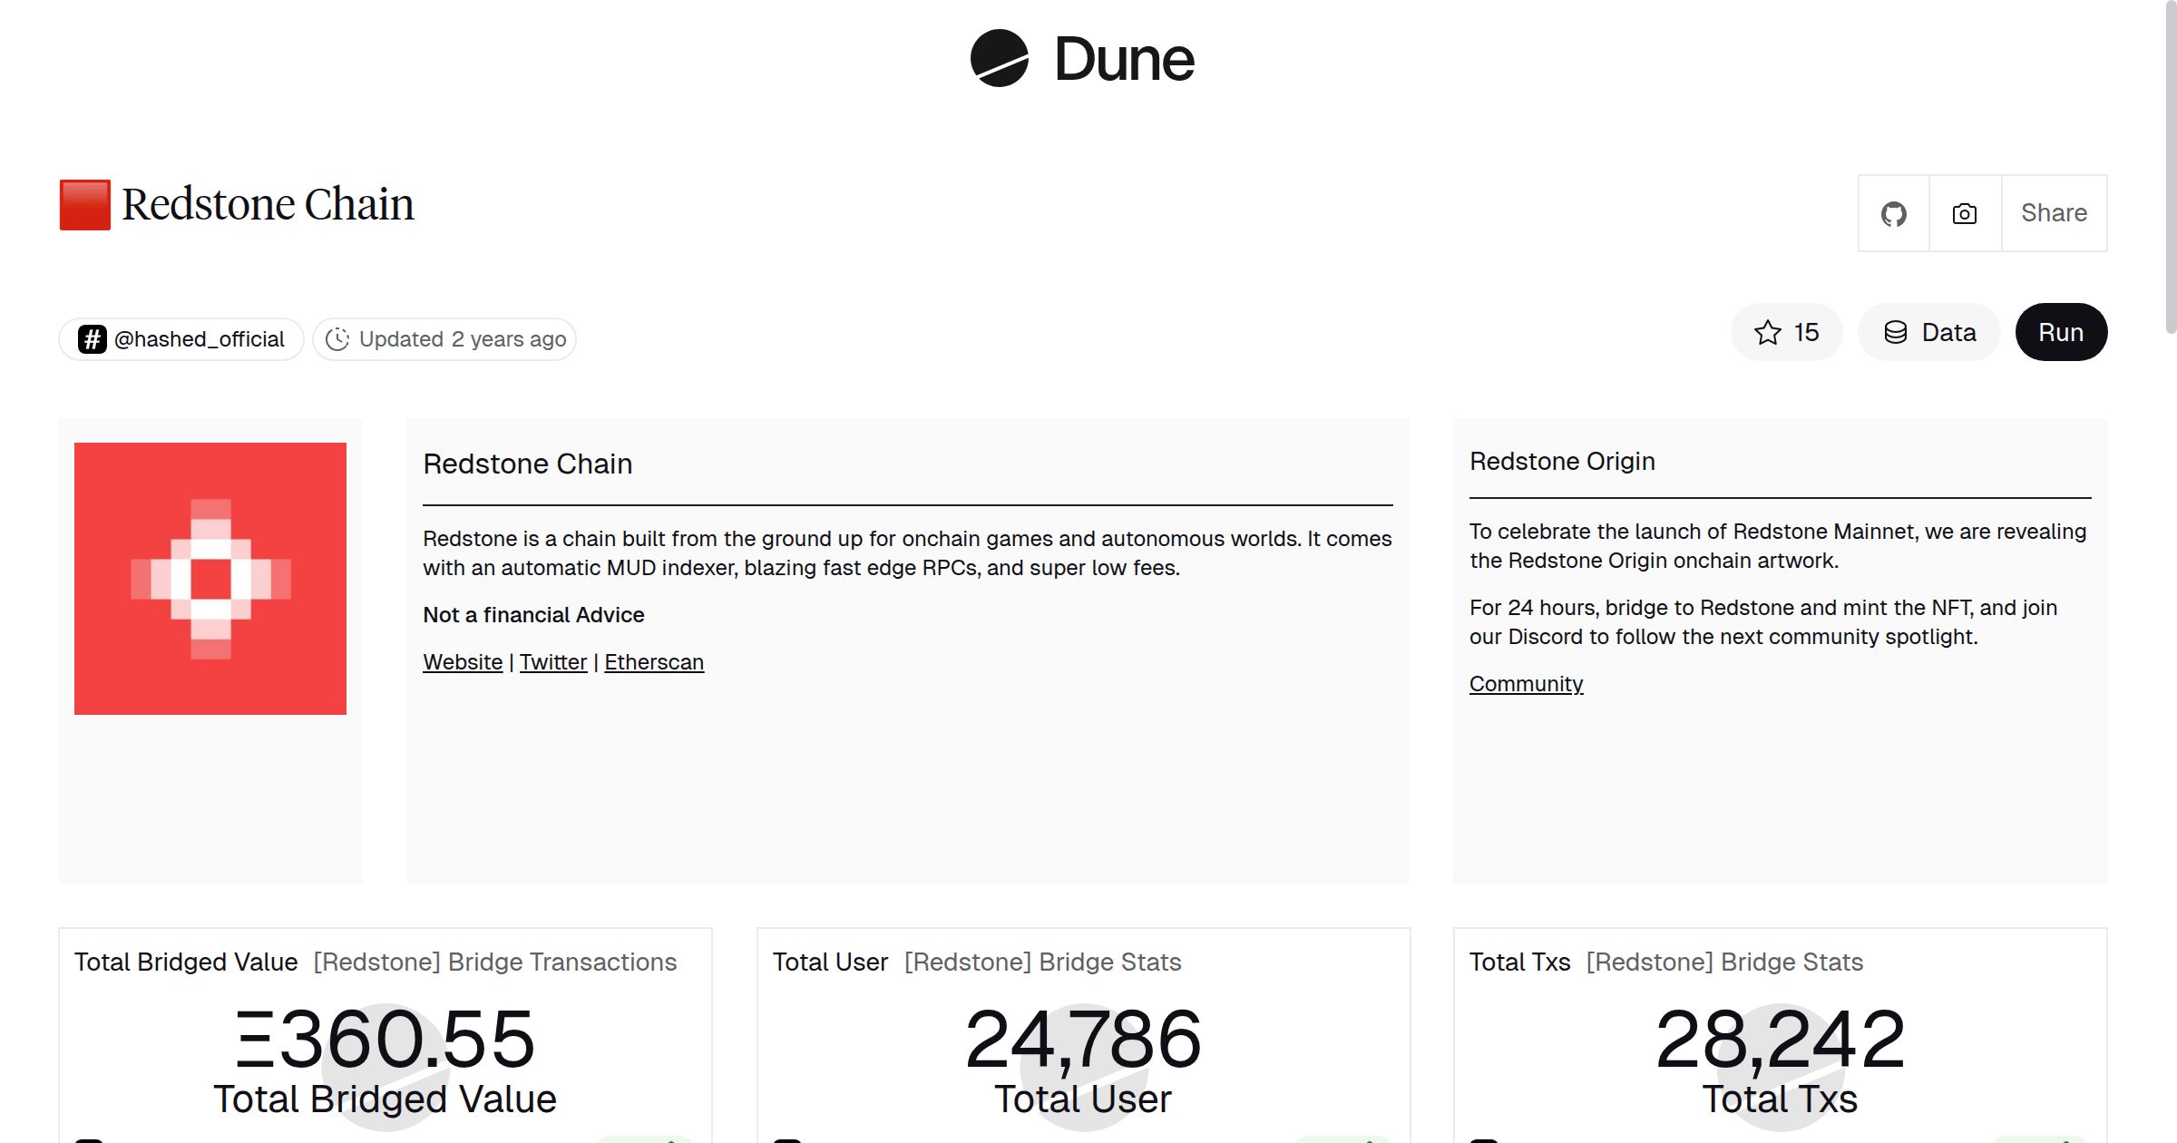The width and height of the screenshot is (2177, 1143).
Task: Click the clock icon beside Updated
Action: (x=337, y=339)
